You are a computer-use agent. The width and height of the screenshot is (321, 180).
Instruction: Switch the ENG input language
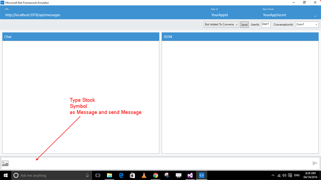[x=297, y=175]
